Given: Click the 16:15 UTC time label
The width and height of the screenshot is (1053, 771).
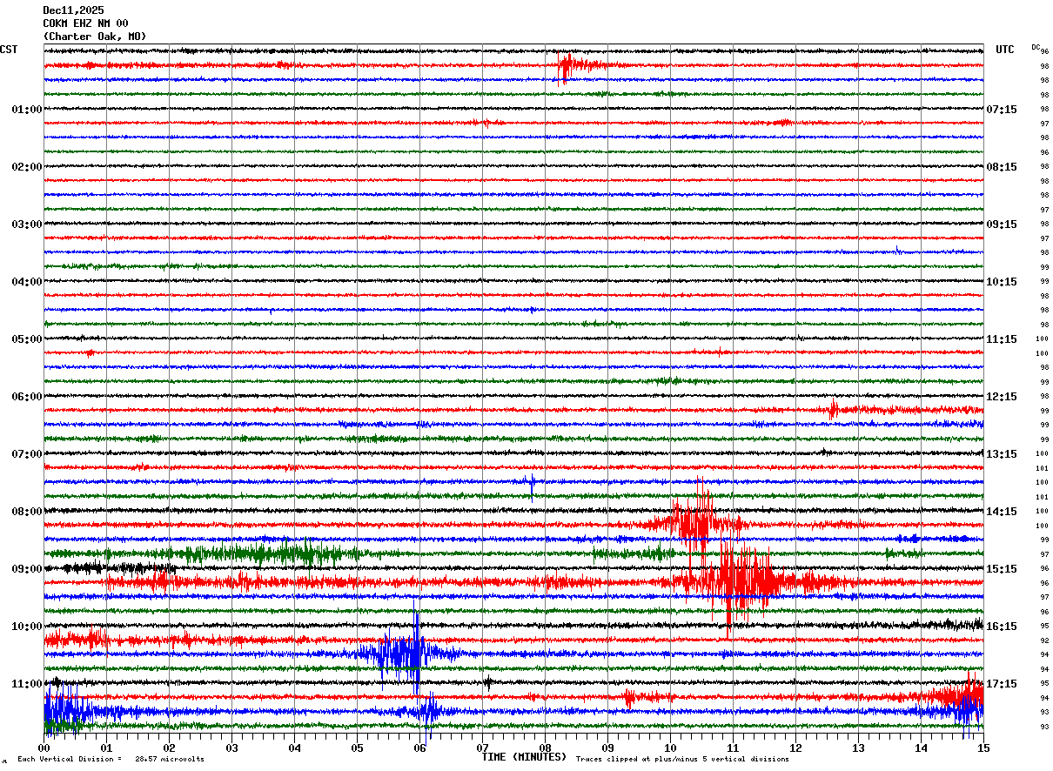Looking at the screenshot, I should pyautogui.click(x=1002, y=627).
